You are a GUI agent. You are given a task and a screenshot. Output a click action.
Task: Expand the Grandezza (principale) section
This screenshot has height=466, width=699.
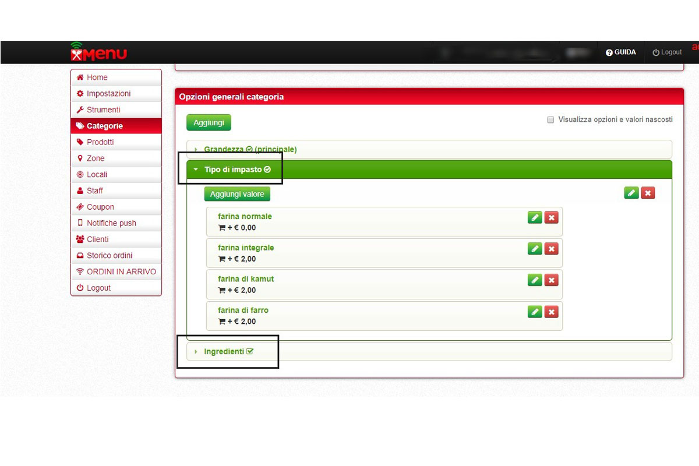(x=250, y=150)
